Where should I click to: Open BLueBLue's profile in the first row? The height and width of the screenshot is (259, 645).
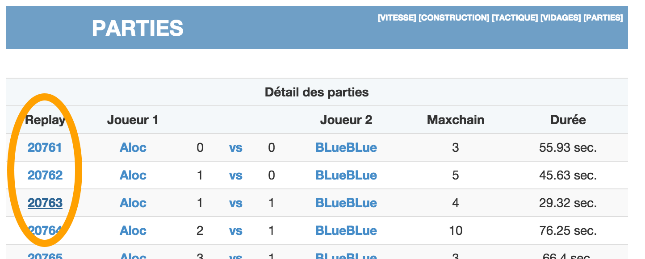(346, 147)
